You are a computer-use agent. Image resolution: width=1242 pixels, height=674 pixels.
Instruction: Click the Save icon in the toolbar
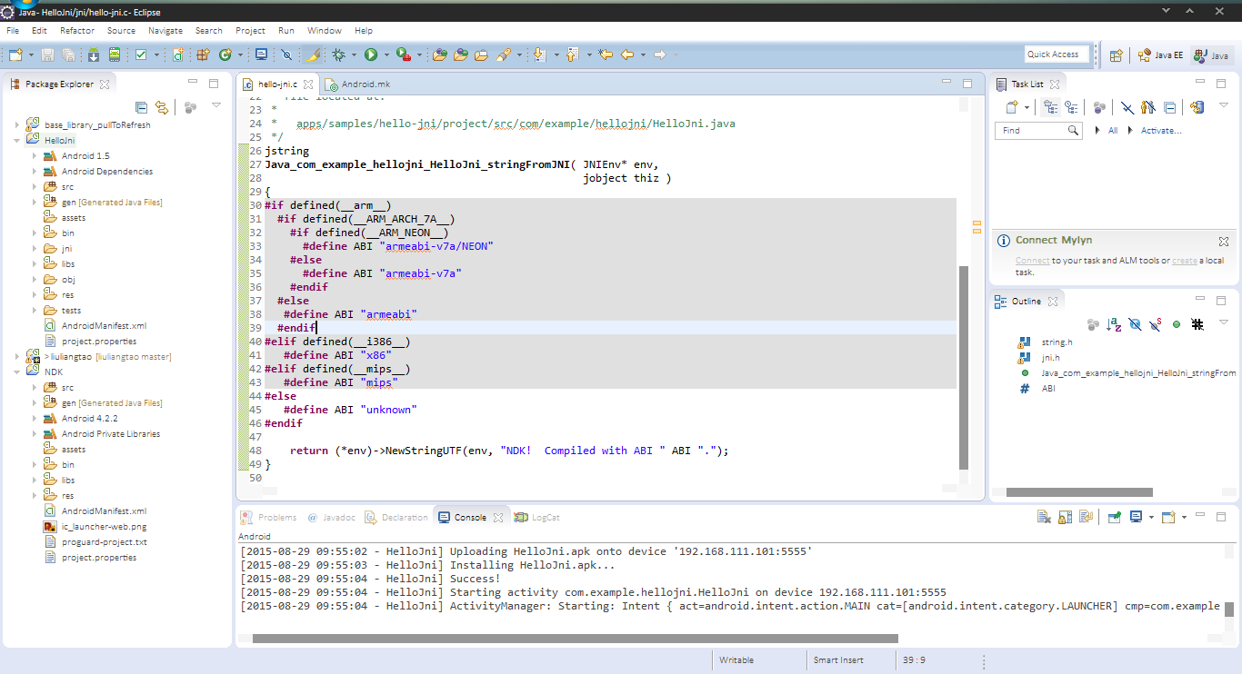47,55
